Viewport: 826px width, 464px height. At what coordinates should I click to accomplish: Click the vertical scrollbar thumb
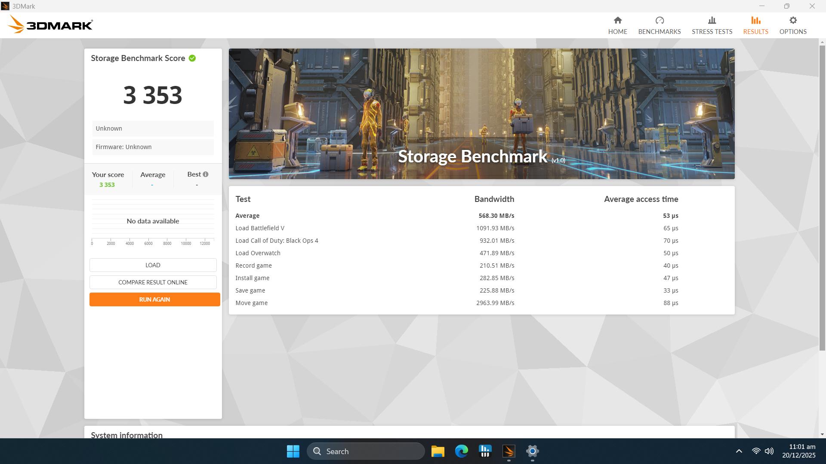pos(822,198)
